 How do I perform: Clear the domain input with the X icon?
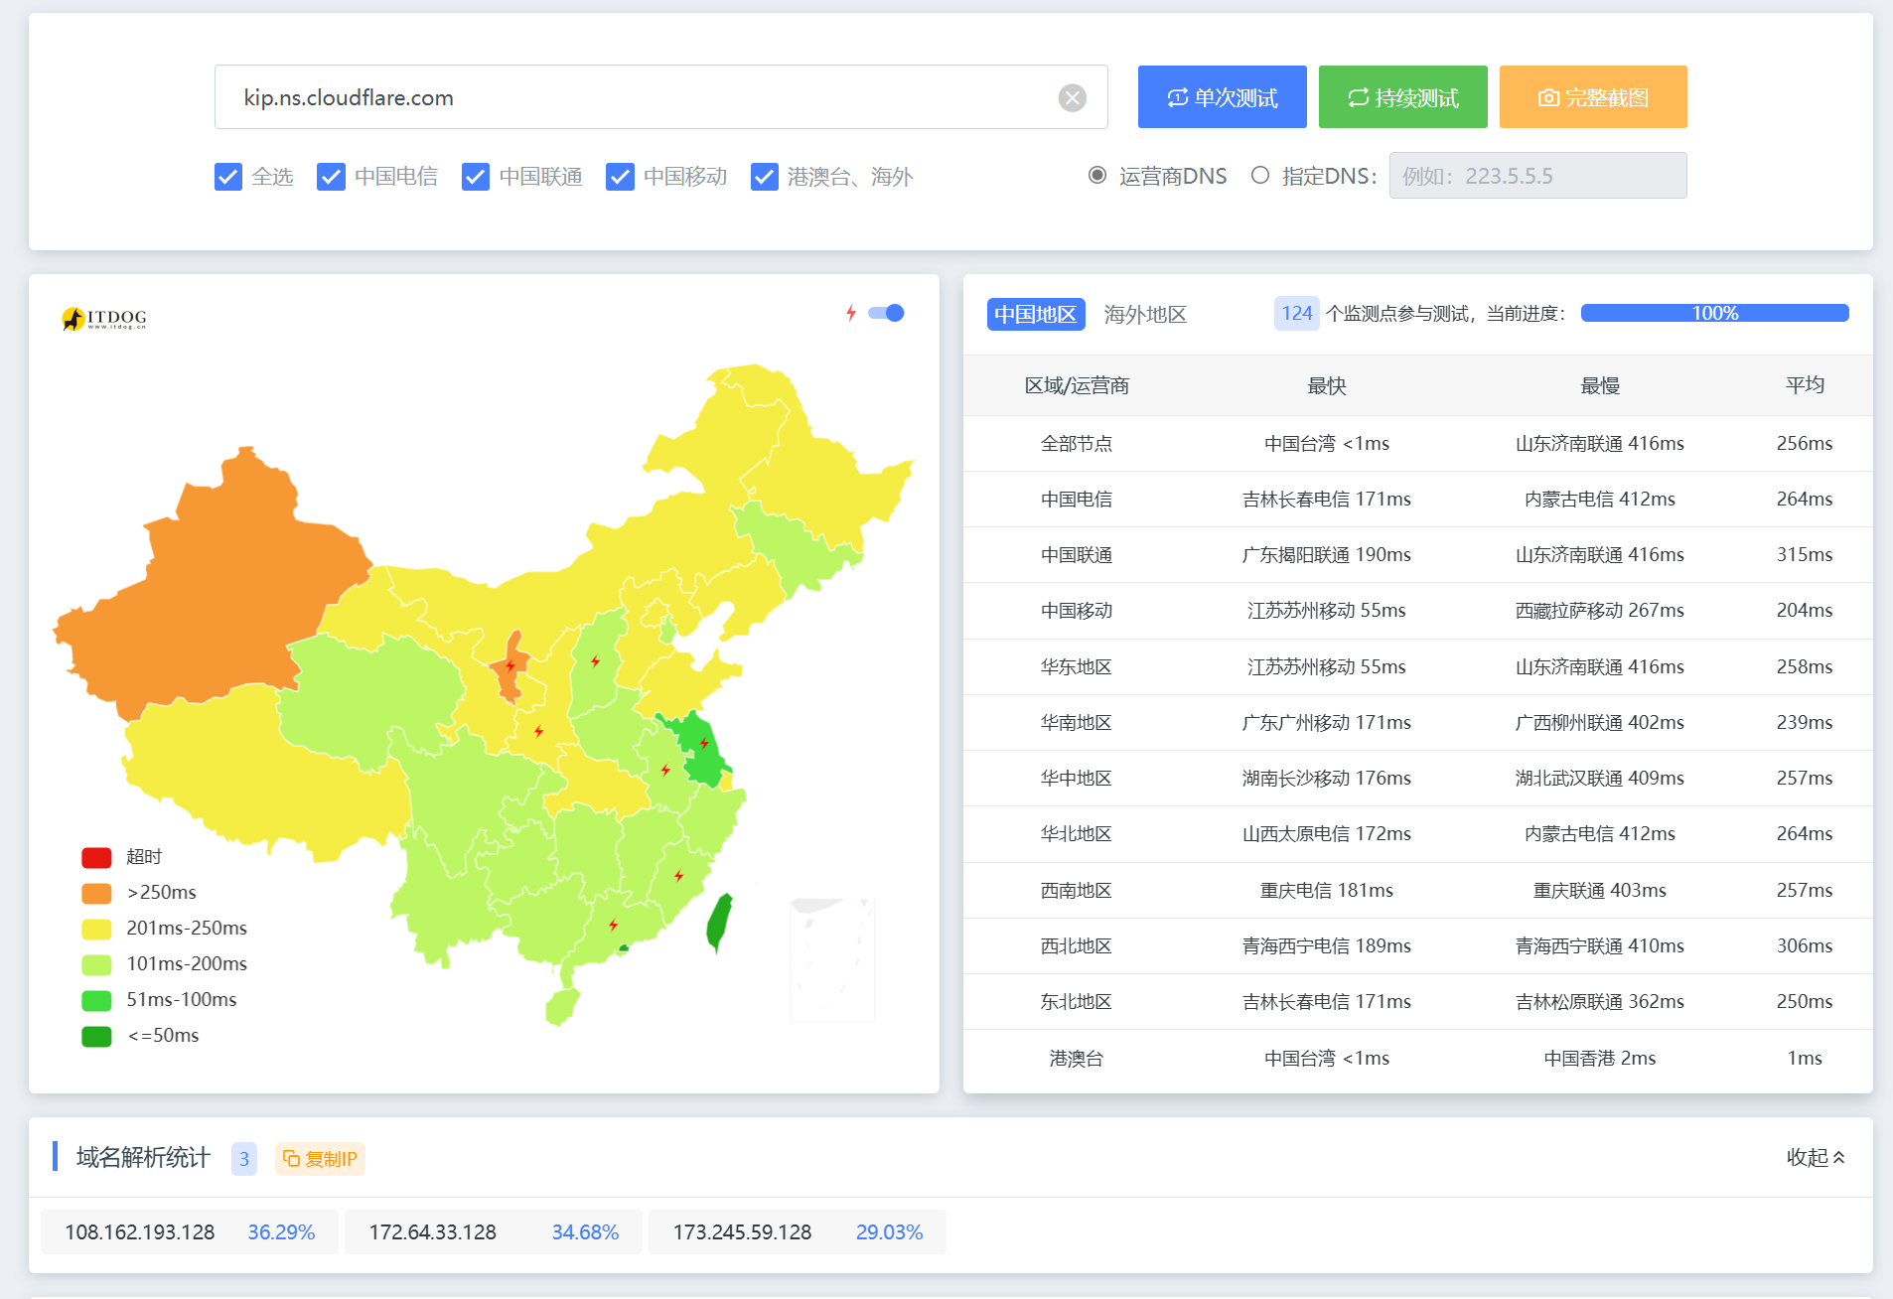point(1072,97)
